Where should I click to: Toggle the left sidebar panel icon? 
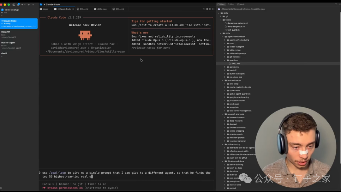tap(14, 4)
